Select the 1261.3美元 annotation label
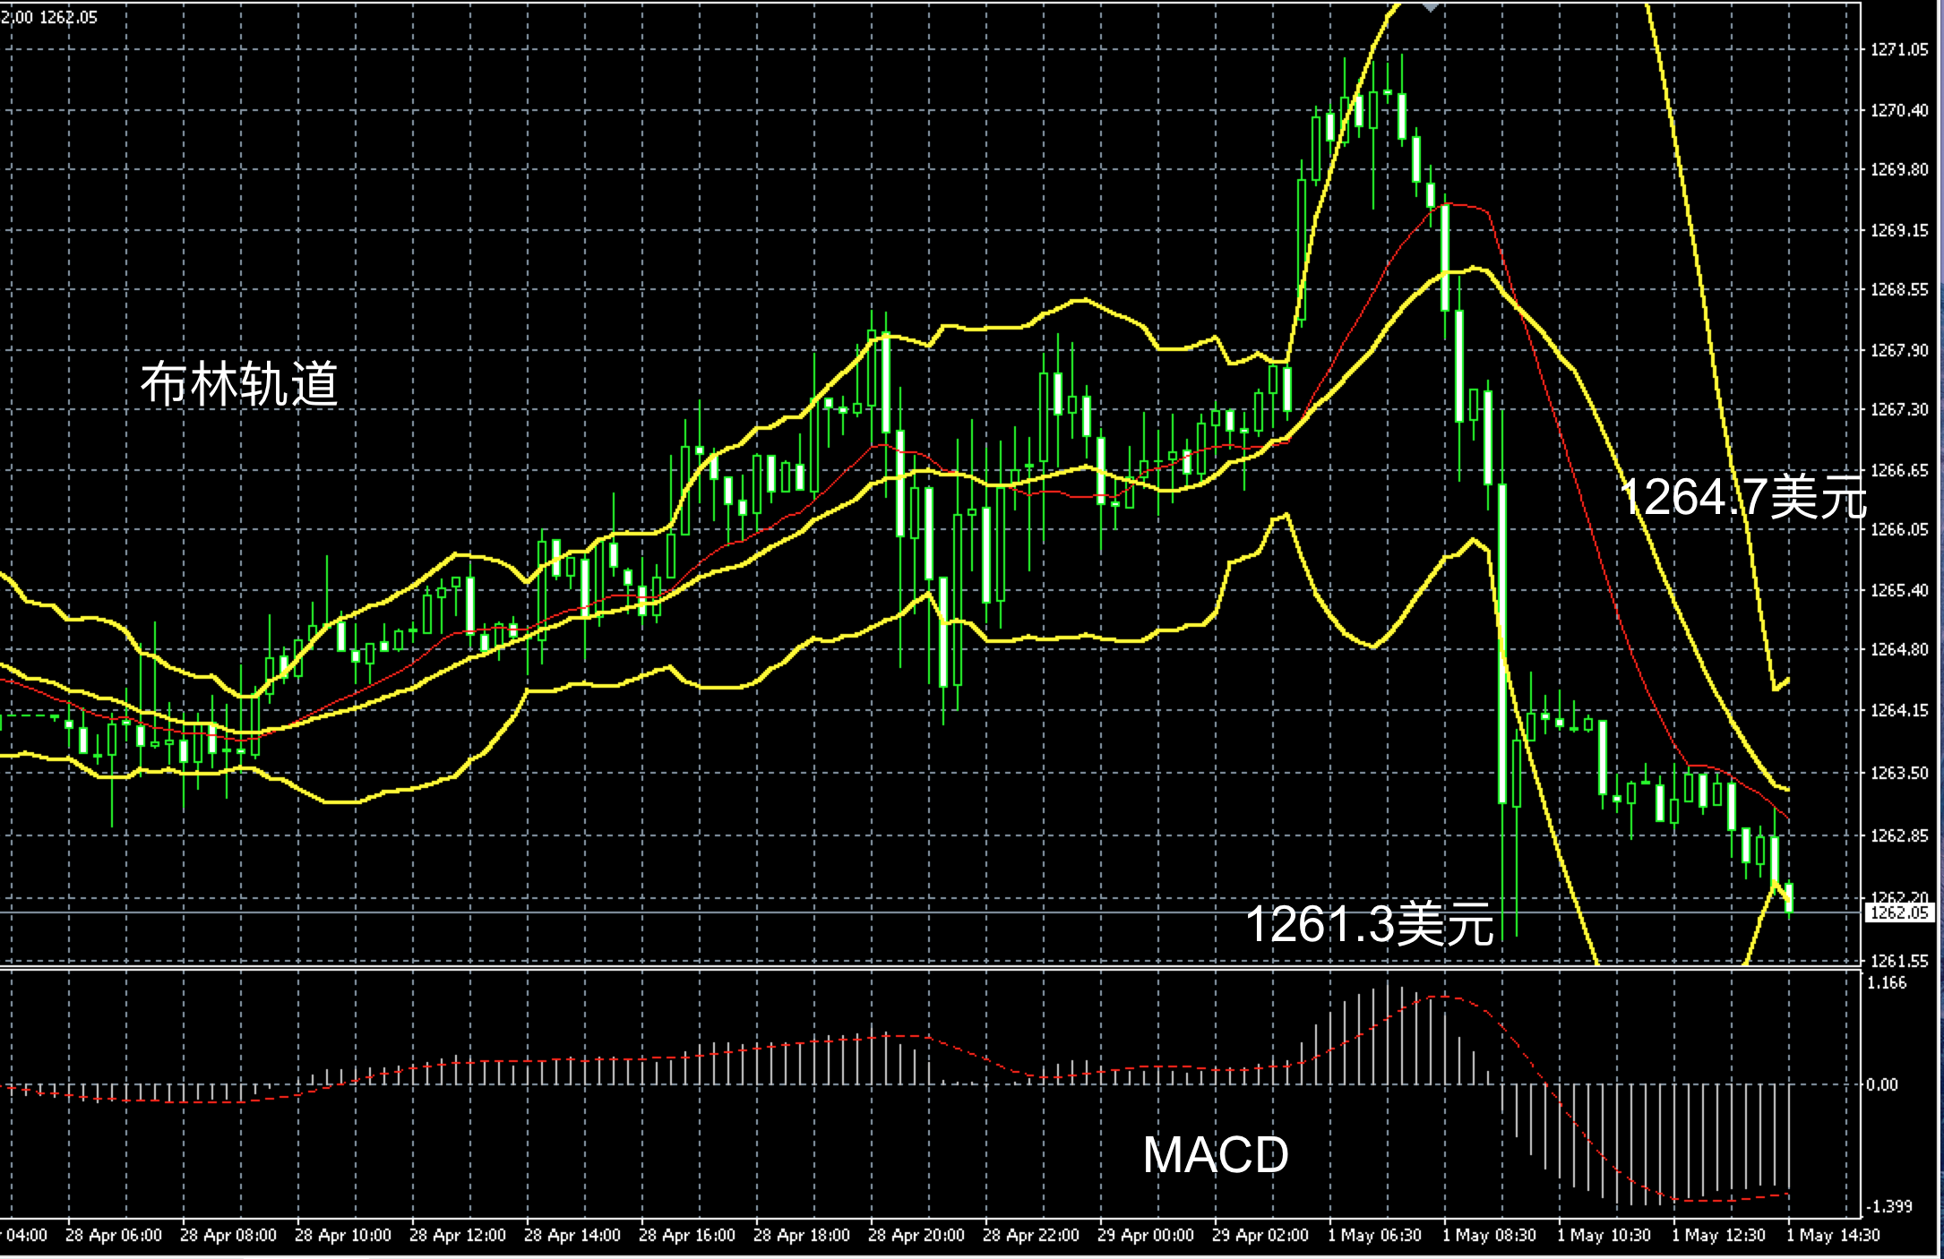This screenshot has width=1944, height=1259. point(1370,924)
